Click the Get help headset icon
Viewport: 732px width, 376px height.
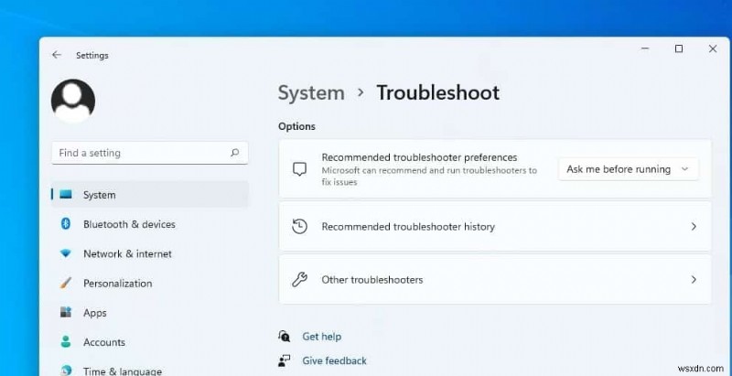tap(285, 336)
